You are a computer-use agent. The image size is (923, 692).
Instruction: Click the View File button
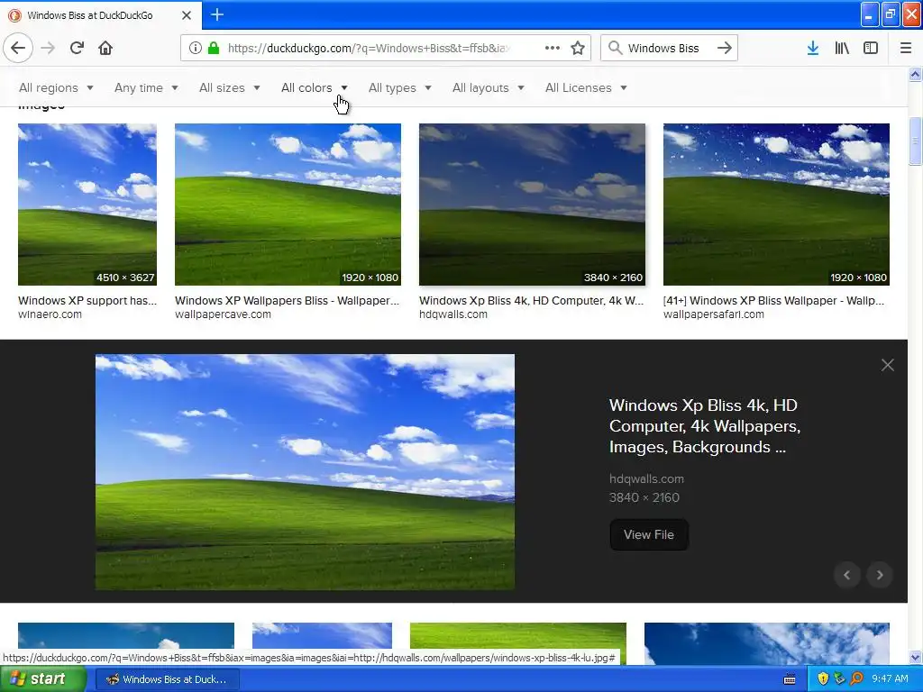coord(649,534)
